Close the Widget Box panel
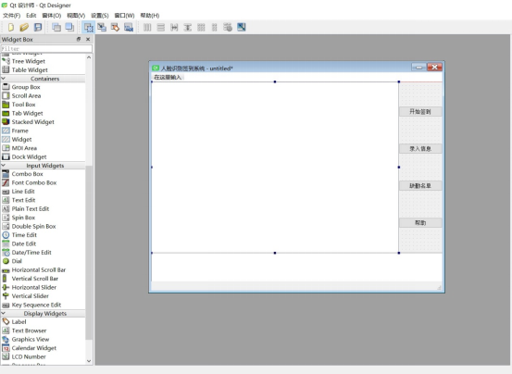 point(88,39)
